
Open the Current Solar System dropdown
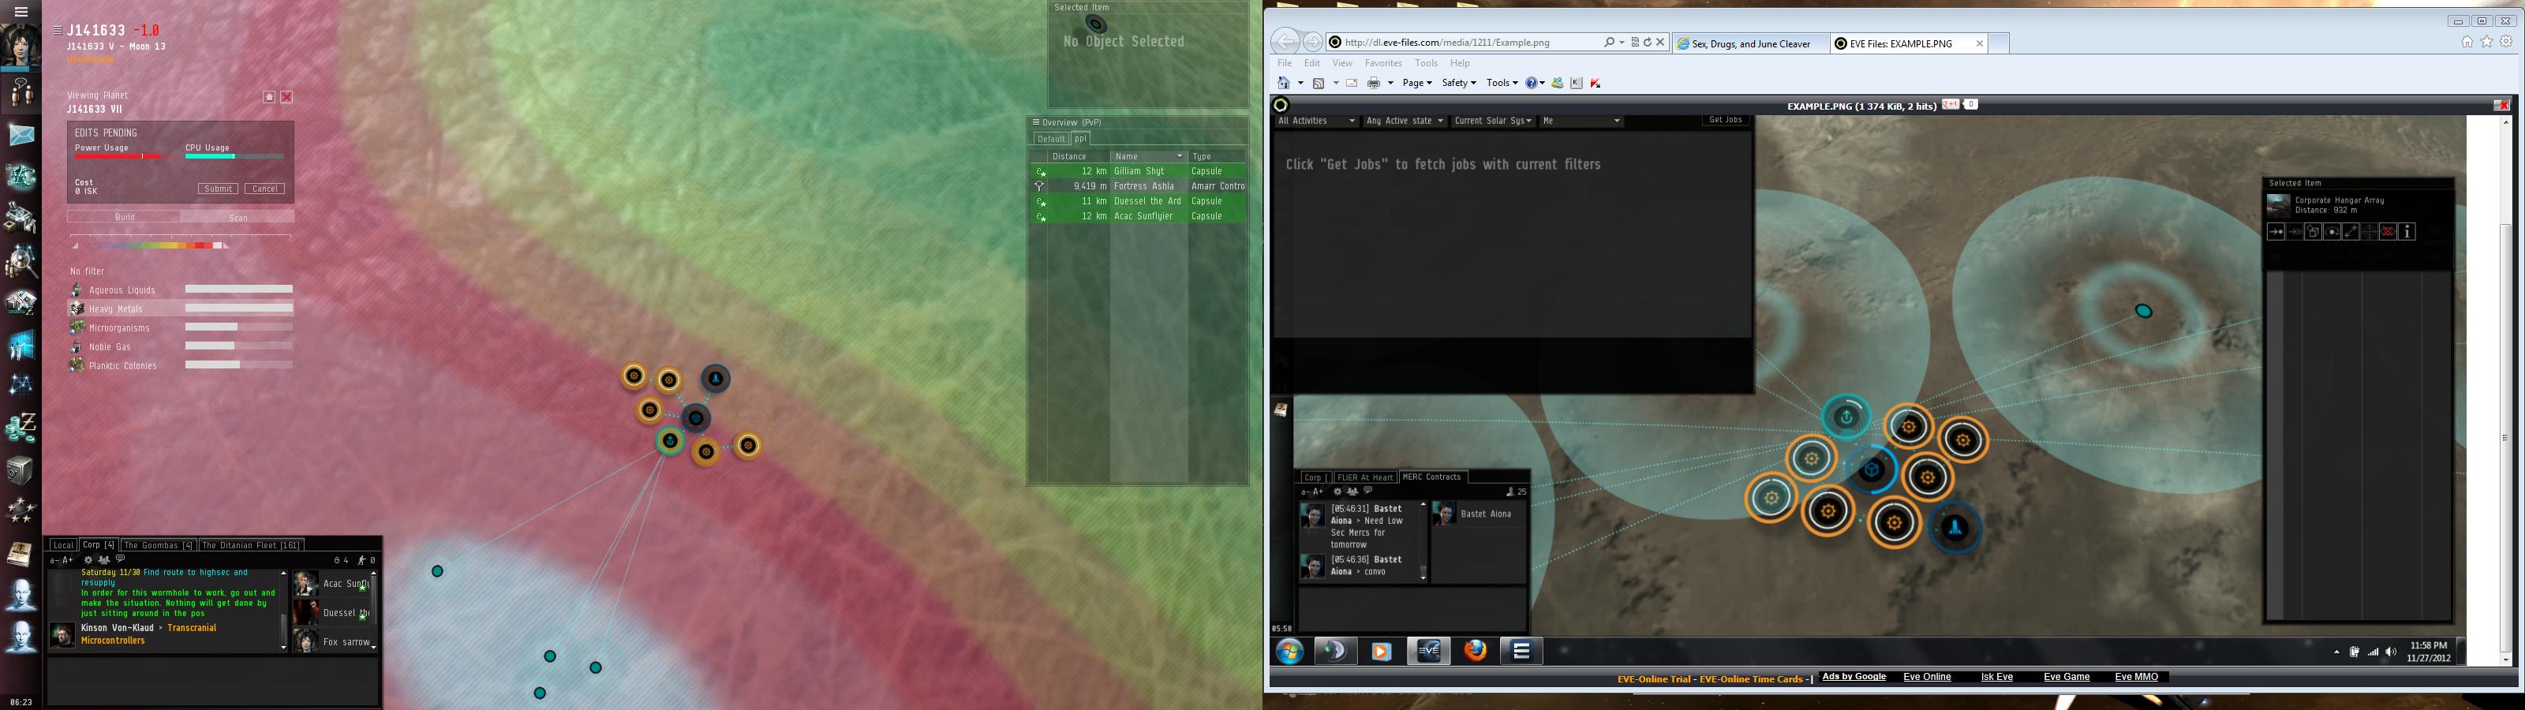(x=1493, y=121)
